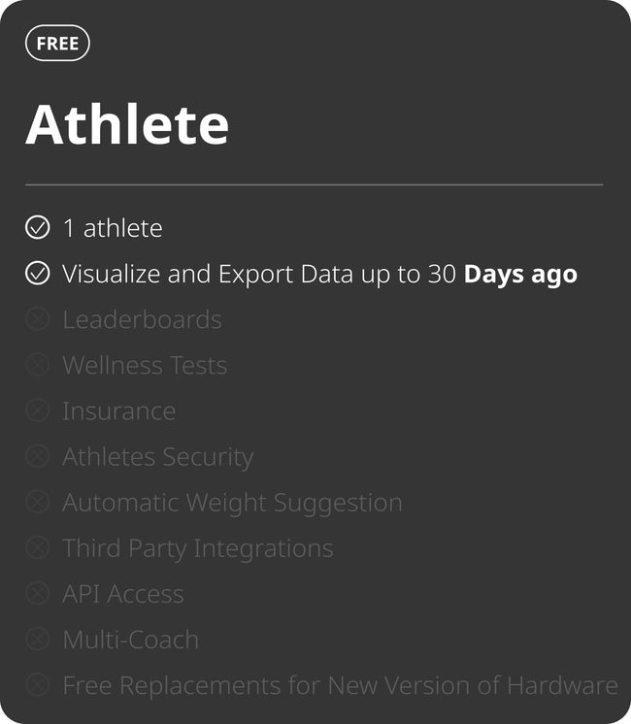Select the Athlete plan title
The image size is (631, 724).
pos(127,124)
